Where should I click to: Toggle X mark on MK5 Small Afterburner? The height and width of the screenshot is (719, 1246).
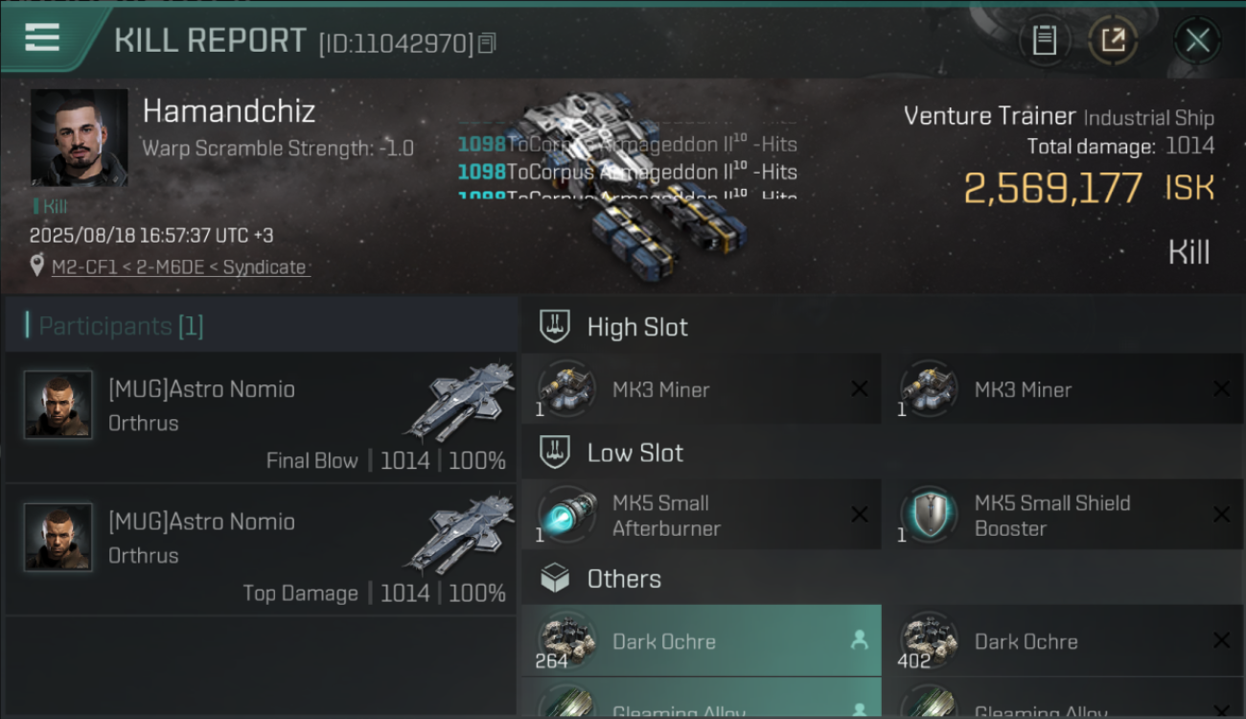coord(860,515)
